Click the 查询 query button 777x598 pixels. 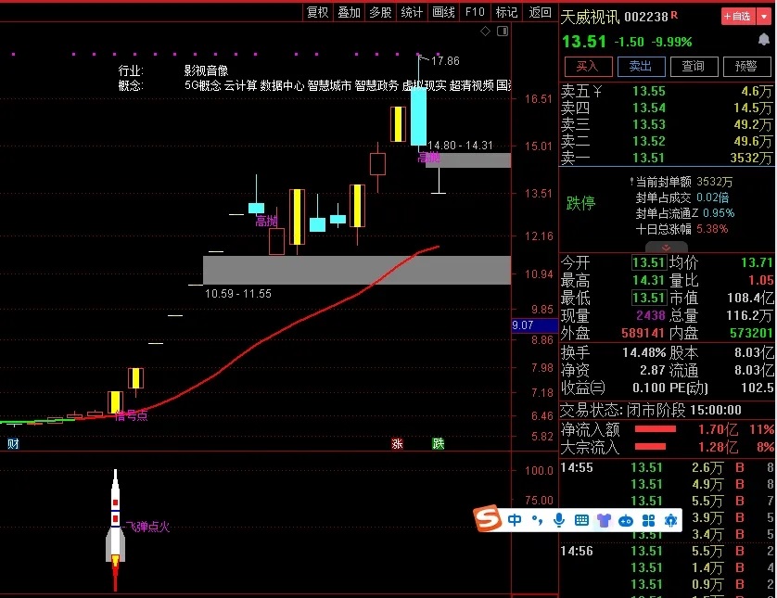(x=694, y=67)
